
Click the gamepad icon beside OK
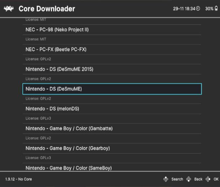click(208, 179)
